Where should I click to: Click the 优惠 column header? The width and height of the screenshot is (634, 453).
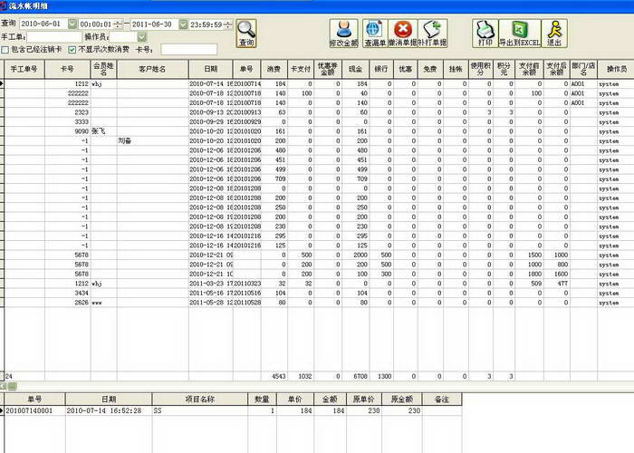(x=406, y=69)
